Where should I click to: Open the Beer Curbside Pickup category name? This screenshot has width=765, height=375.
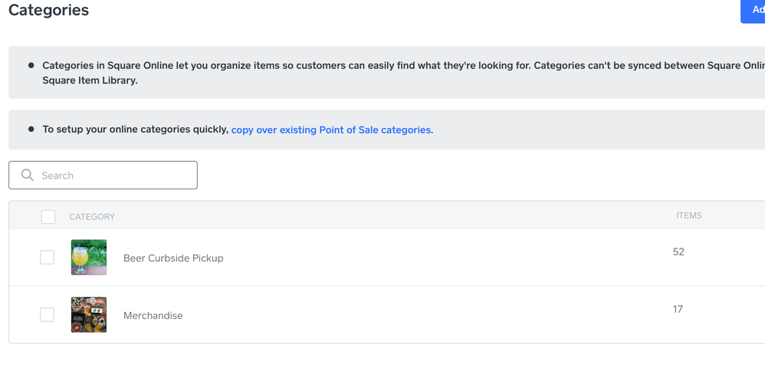pos(173,258)
